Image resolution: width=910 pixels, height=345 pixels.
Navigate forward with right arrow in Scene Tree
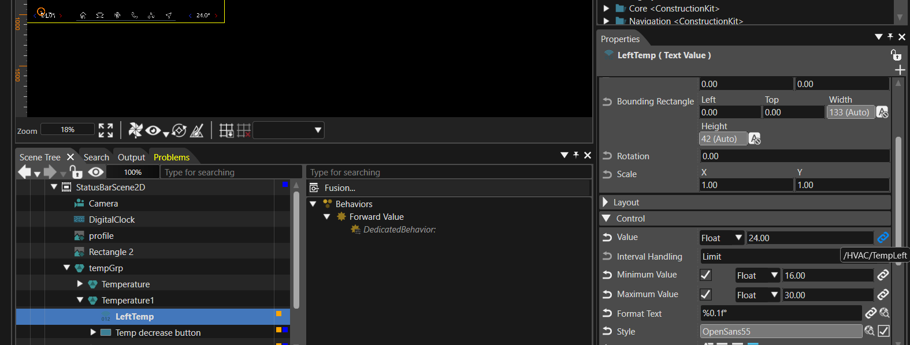click(50, 172)
